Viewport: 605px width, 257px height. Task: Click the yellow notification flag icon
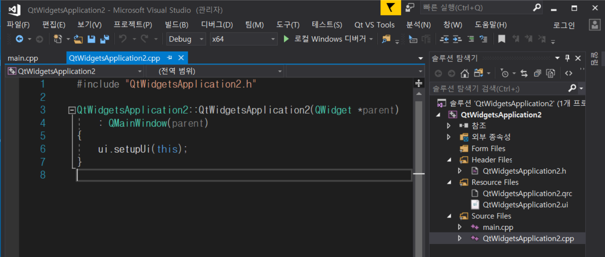point(391,8)
